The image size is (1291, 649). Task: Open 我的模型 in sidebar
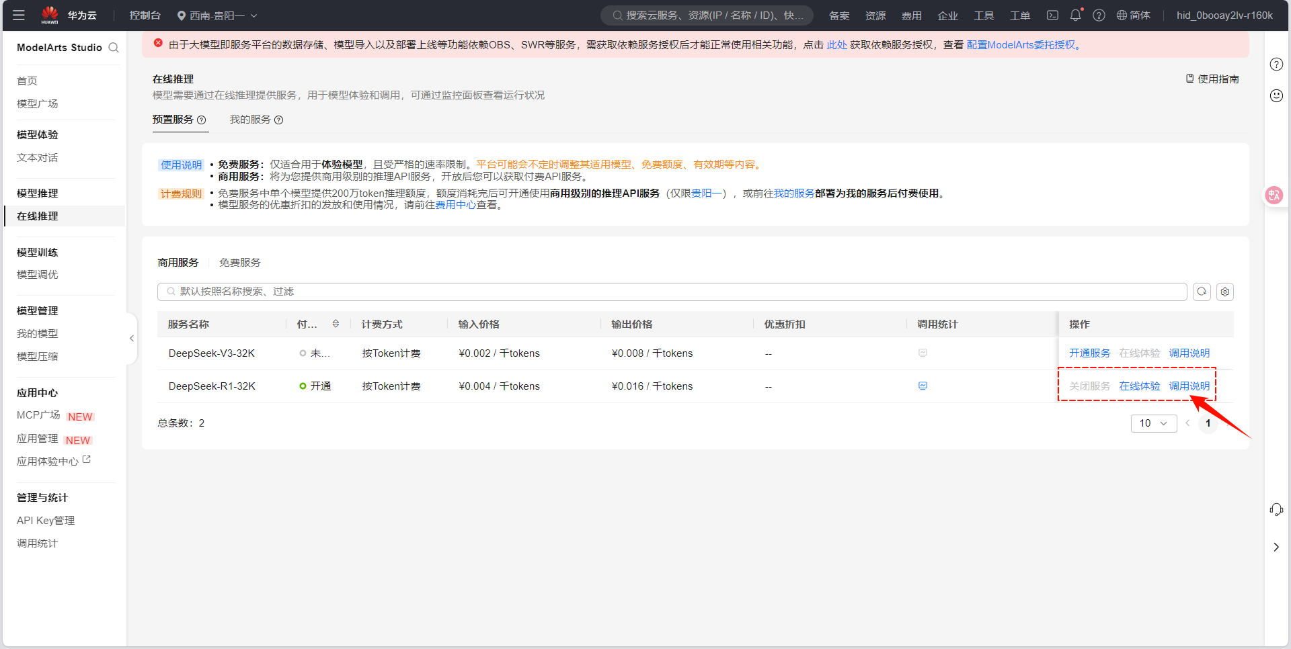38,333
